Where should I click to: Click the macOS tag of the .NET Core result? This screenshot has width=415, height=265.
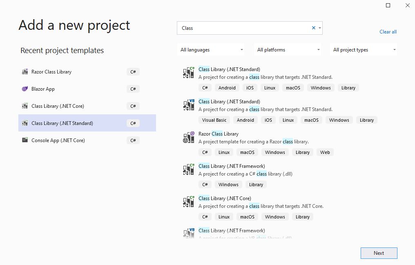[247, 217]
